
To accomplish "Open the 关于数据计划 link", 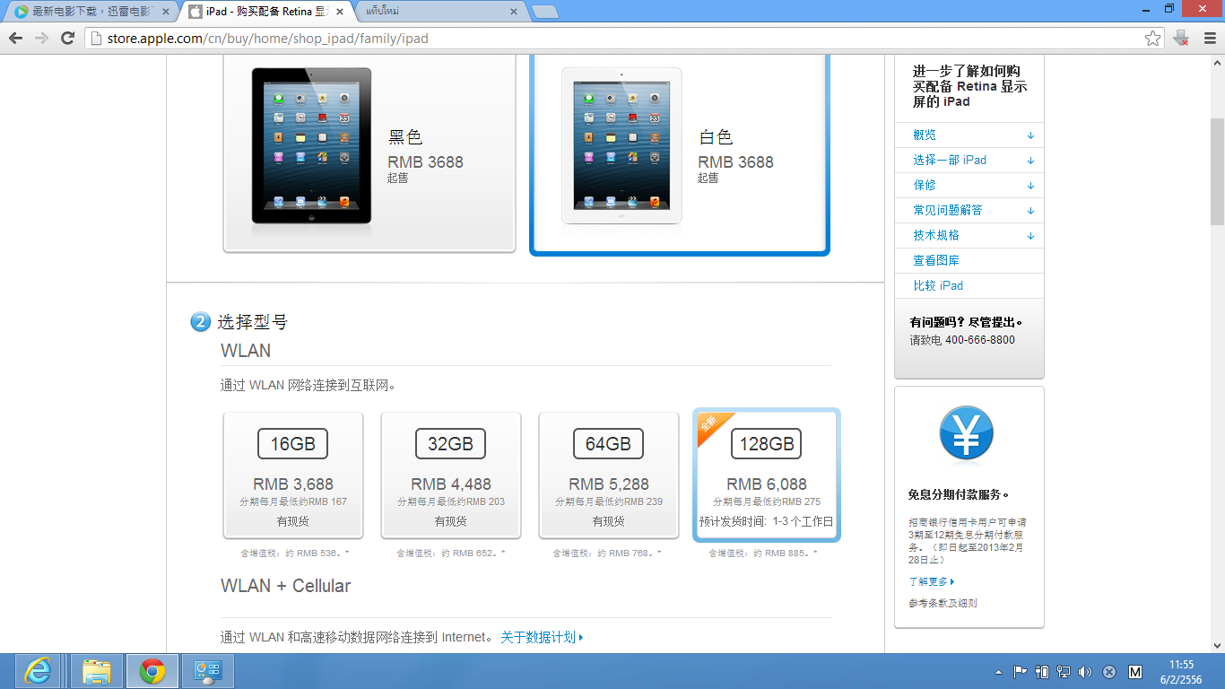I will click(542, 637).
